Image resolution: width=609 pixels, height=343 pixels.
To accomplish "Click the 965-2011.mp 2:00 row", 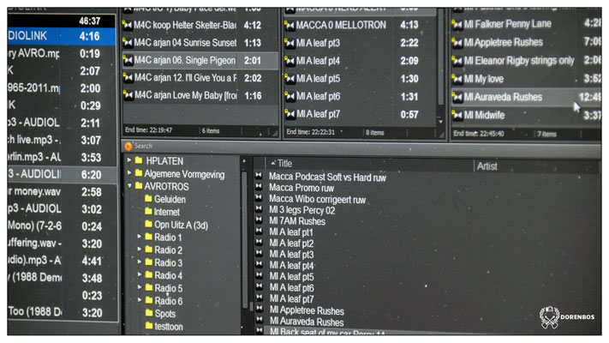I will click(x=62, y=88).
